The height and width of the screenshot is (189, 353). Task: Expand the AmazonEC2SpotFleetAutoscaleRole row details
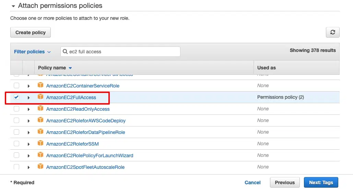(x=28, y=167)
